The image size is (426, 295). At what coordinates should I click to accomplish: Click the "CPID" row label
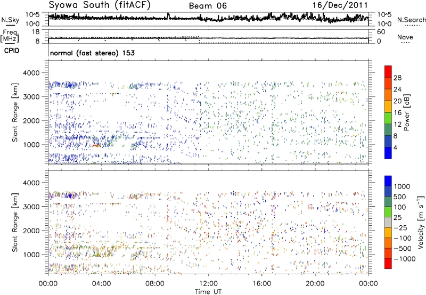click(12, 51)
